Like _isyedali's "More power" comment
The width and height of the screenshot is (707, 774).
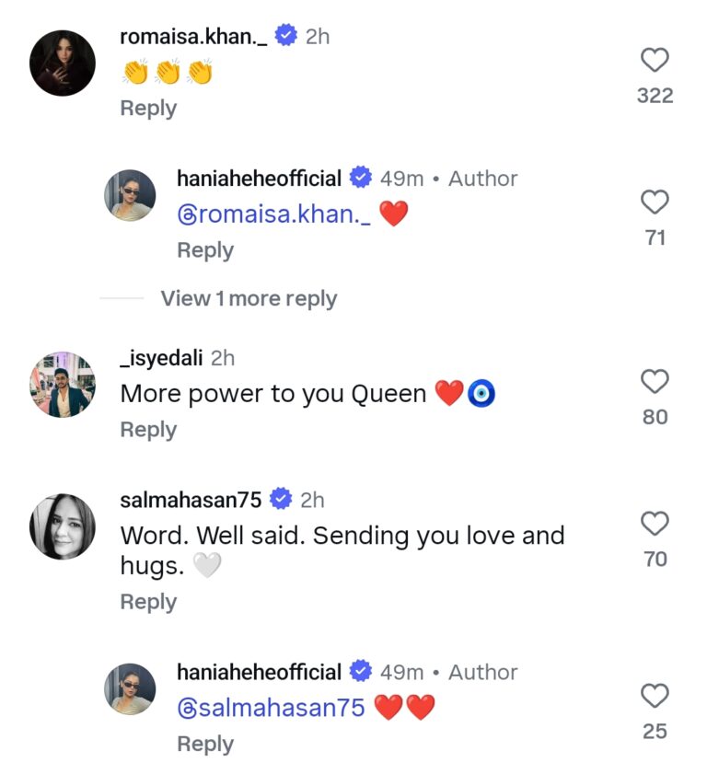pos(655,381)
